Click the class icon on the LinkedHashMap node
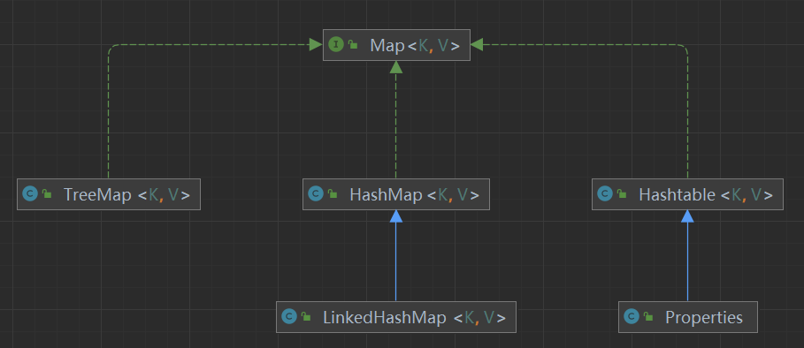804x348 pixels. [289, 317]
